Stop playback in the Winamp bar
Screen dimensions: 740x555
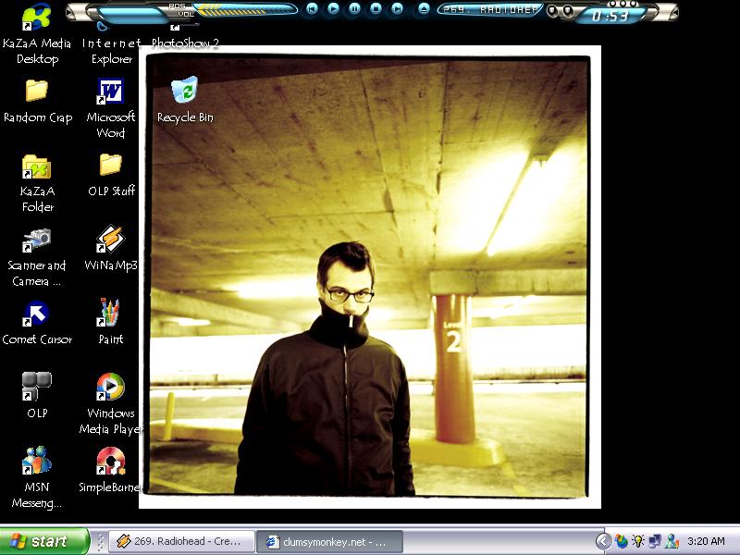click(x=376, y=8)
